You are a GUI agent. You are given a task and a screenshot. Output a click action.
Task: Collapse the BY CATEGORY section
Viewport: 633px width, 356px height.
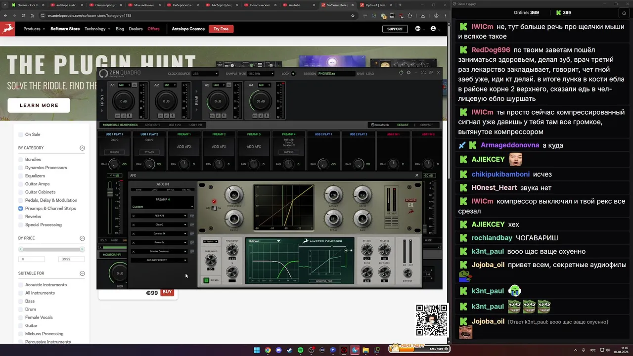point(82,148)
